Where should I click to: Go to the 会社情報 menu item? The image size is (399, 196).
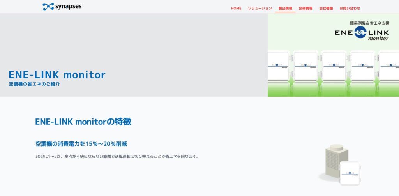(x=326, y=9)
